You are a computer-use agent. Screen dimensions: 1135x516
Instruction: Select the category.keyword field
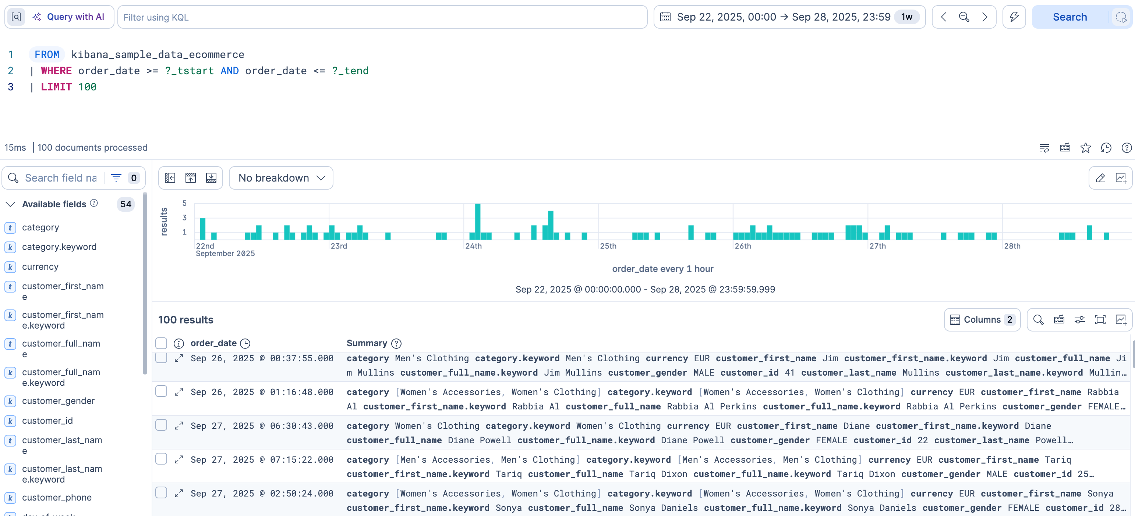[x=59, y=247]
